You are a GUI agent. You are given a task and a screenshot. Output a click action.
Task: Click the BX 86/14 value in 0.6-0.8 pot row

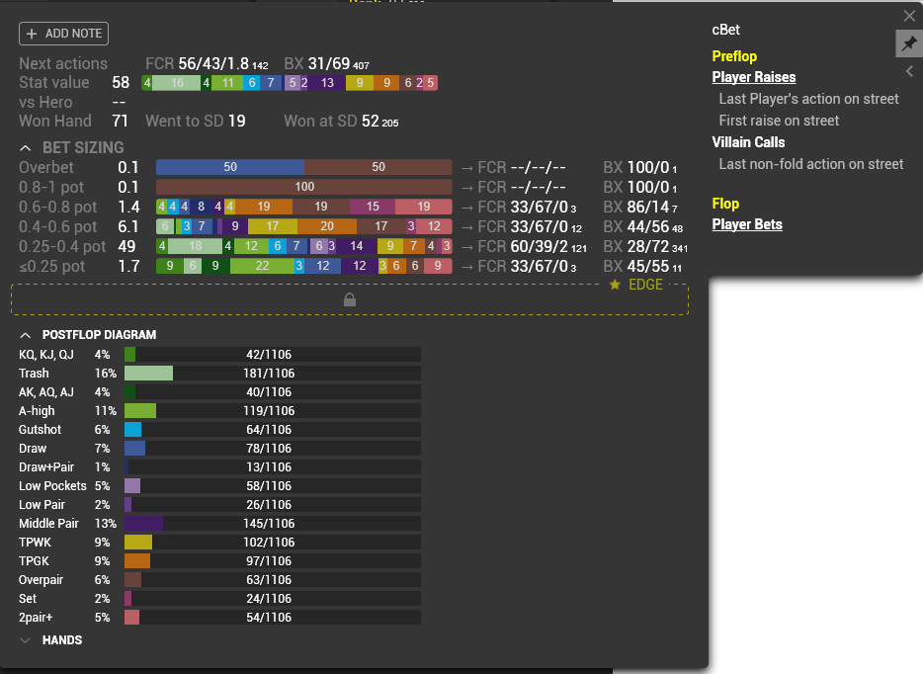(640, 208)
